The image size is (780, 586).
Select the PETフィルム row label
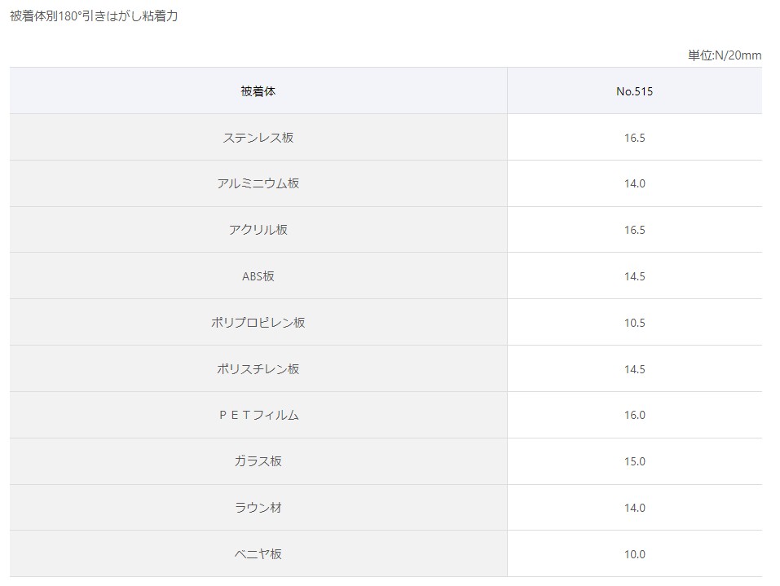click(x=258, y=415)
